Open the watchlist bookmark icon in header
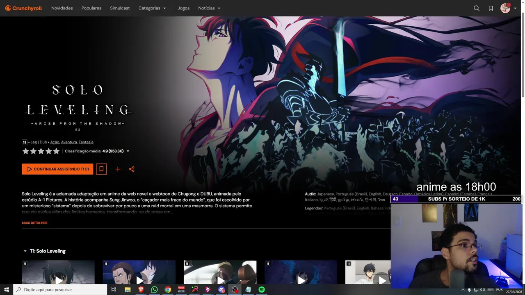This screenshot has height=295, width=525. [x=491, y=8]
